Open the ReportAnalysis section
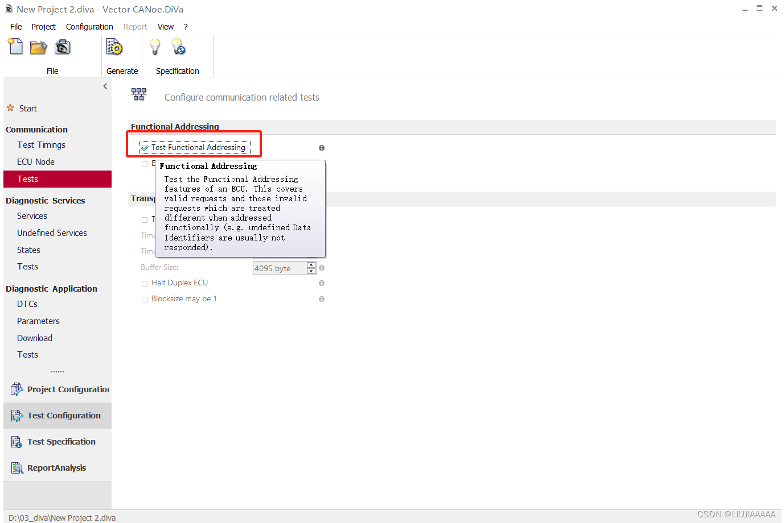 coord(58,468)
